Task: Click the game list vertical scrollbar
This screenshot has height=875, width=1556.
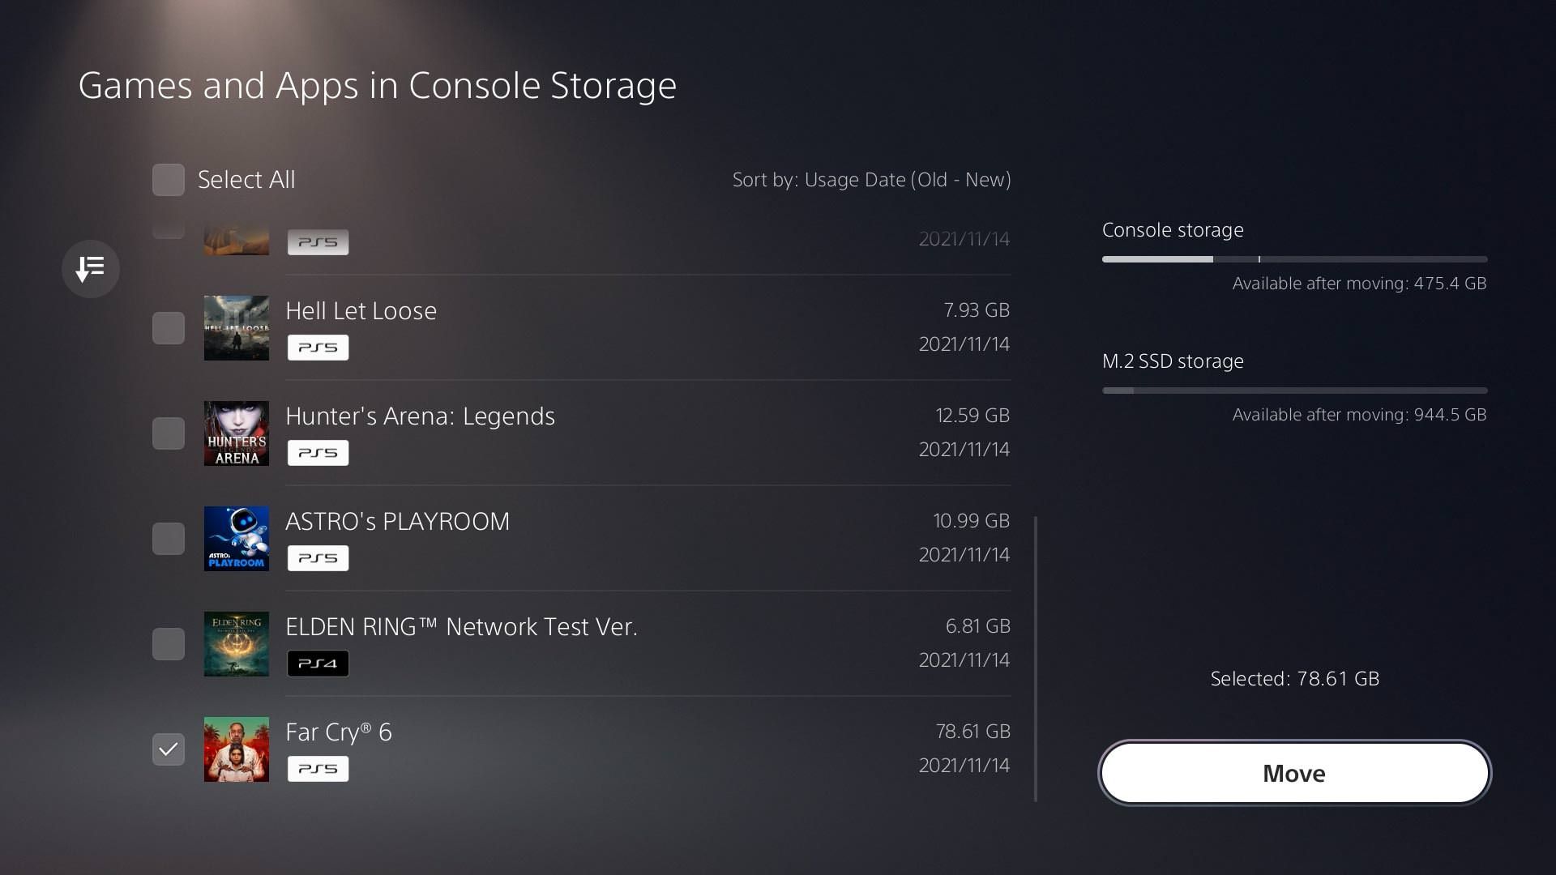Action: (x=1036, y=659)
